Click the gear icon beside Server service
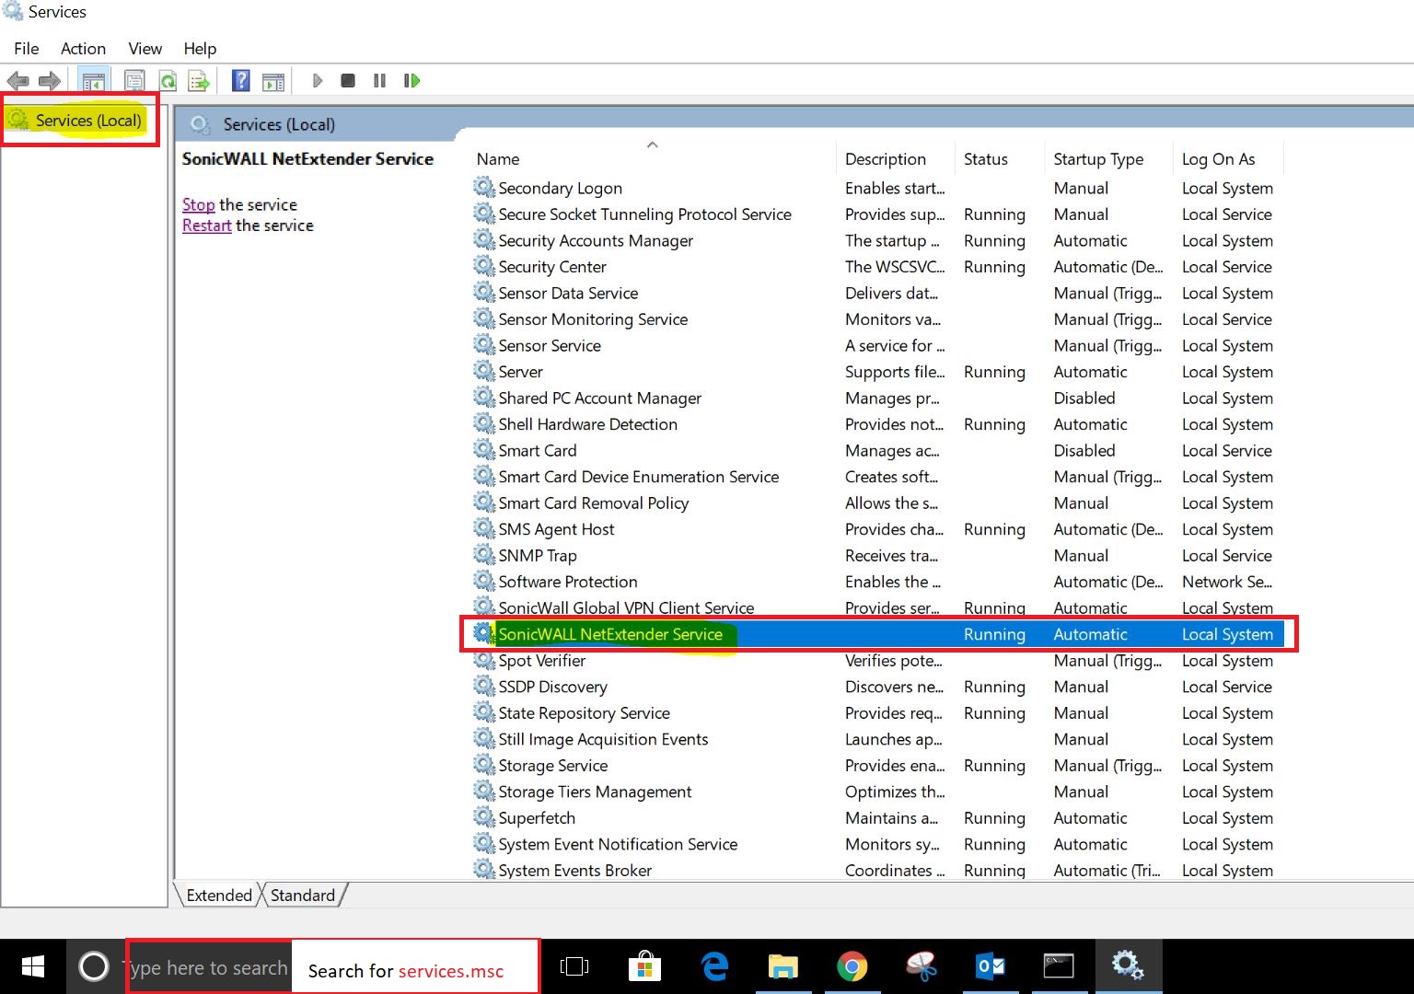Screen dimensions: 1414x994 pos(484,371)
